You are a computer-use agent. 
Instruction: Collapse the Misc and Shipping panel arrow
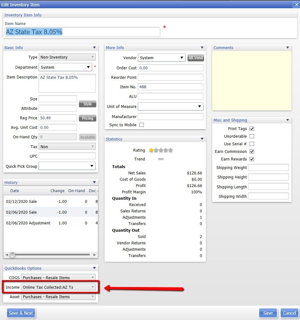tap(288, 120)
